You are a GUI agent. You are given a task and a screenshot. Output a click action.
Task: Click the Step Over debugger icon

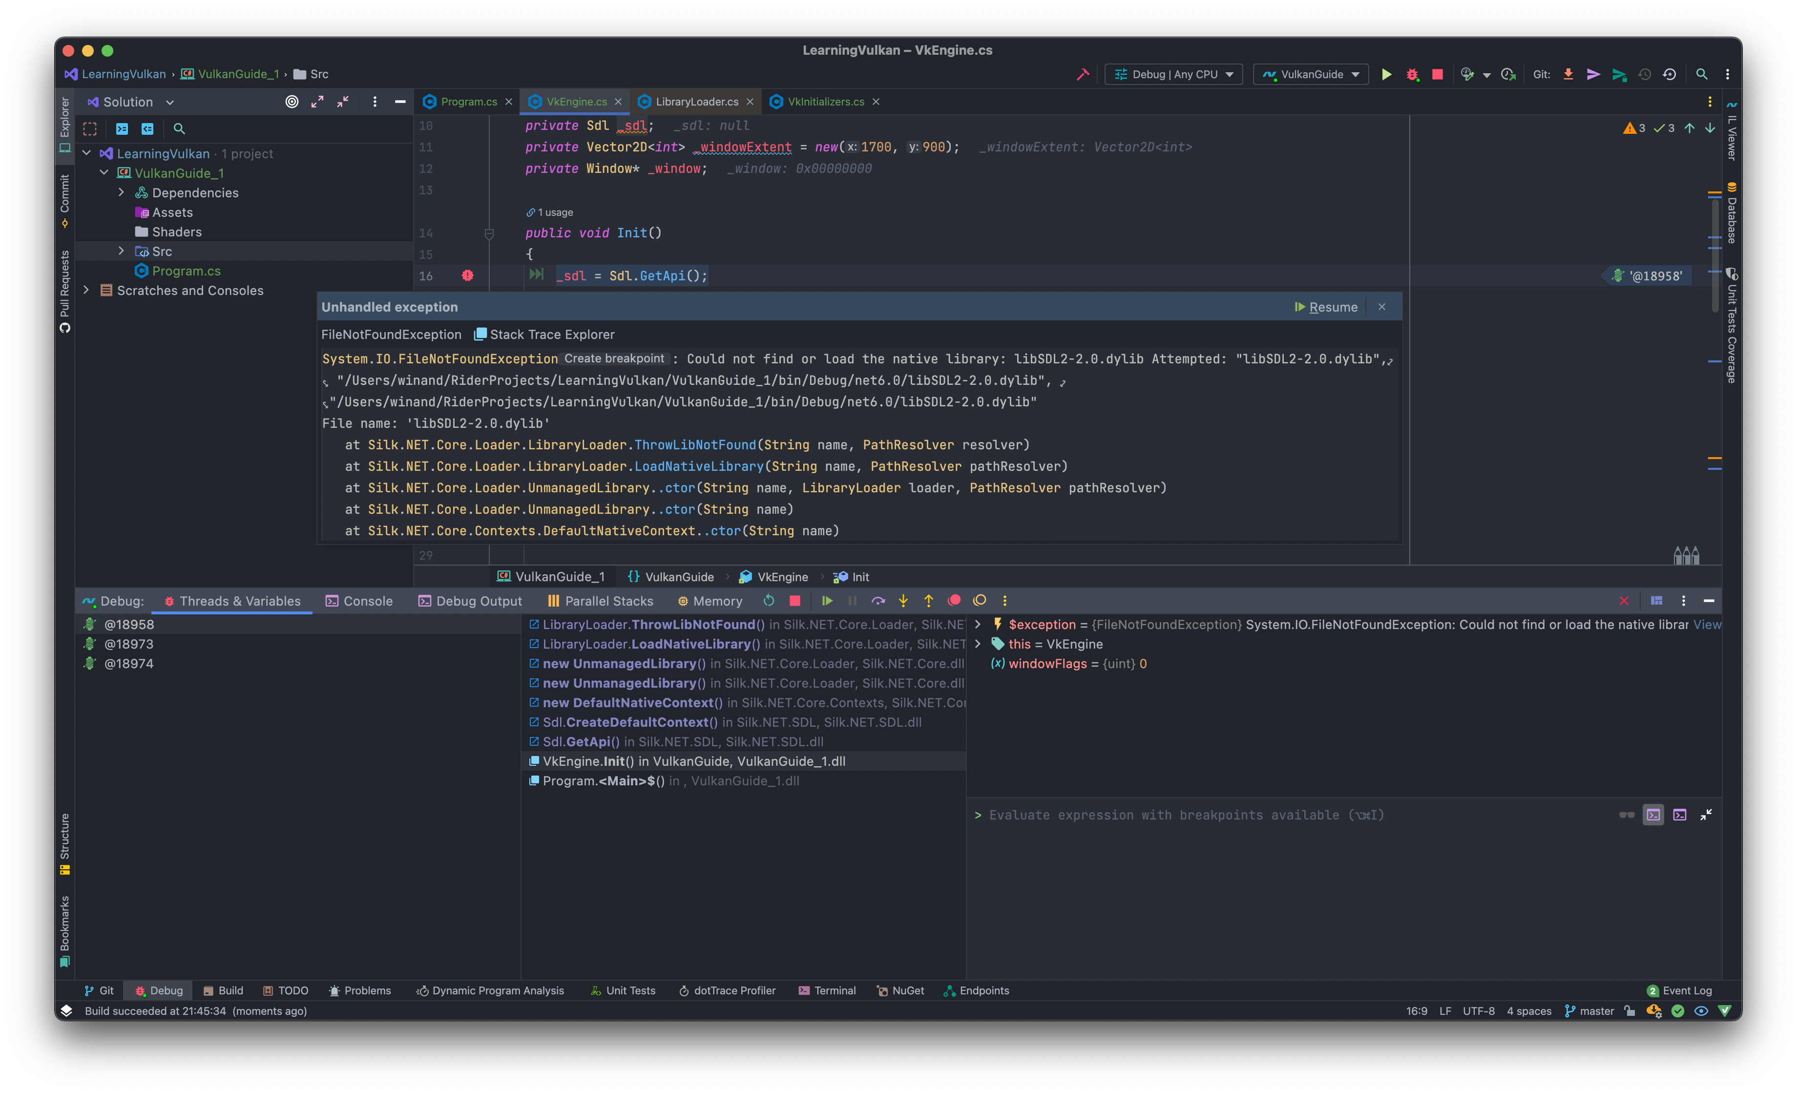click(878, 601)
